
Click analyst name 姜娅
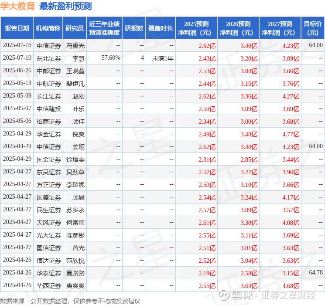pyautogui.click(x=79, y=147)
